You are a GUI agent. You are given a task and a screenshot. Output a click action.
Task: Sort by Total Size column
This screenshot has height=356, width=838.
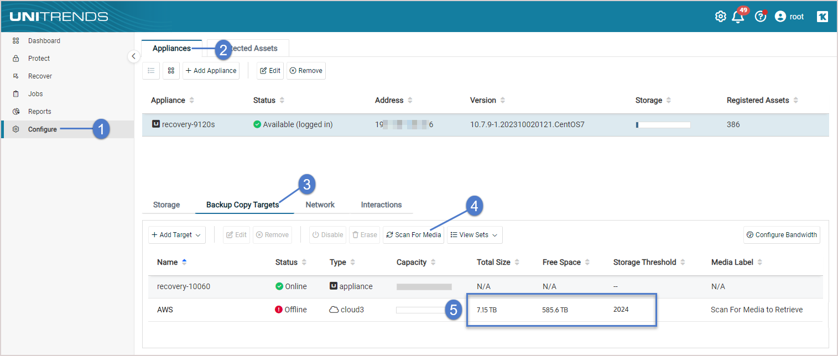point(498,262)
